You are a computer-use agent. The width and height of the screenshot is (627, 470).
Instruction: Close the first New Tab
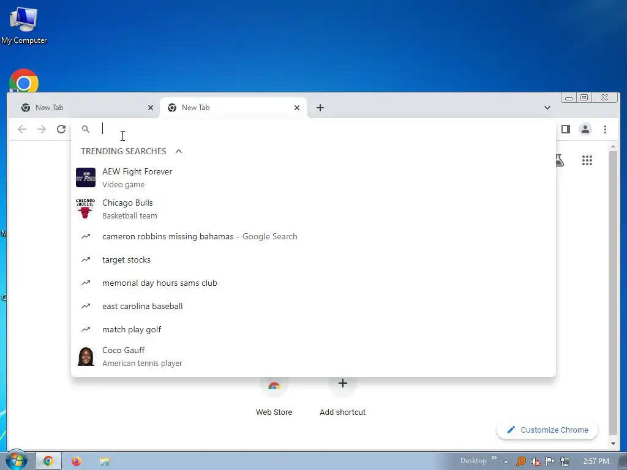click(x=151, y=108)
